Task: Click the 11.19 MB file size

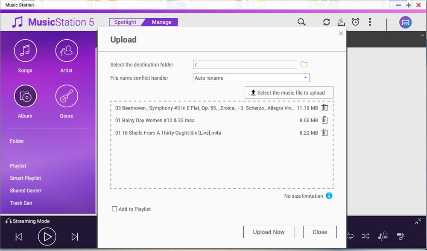Action: pos(307,108)
